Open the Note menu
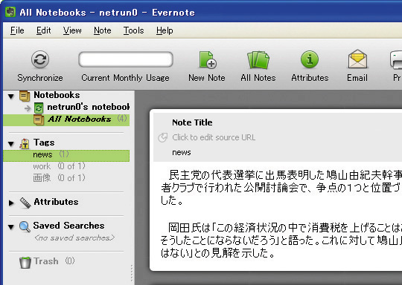 click(102, 30)
